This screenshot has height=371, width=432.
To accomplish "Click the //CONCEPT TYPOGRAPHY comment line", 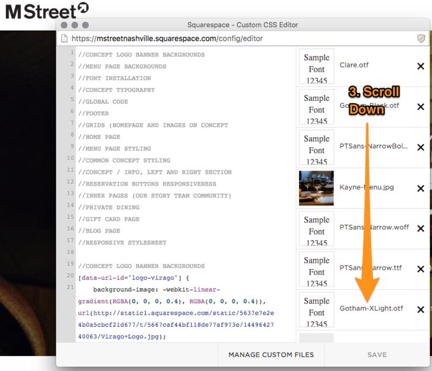I will tap(116, 90).
